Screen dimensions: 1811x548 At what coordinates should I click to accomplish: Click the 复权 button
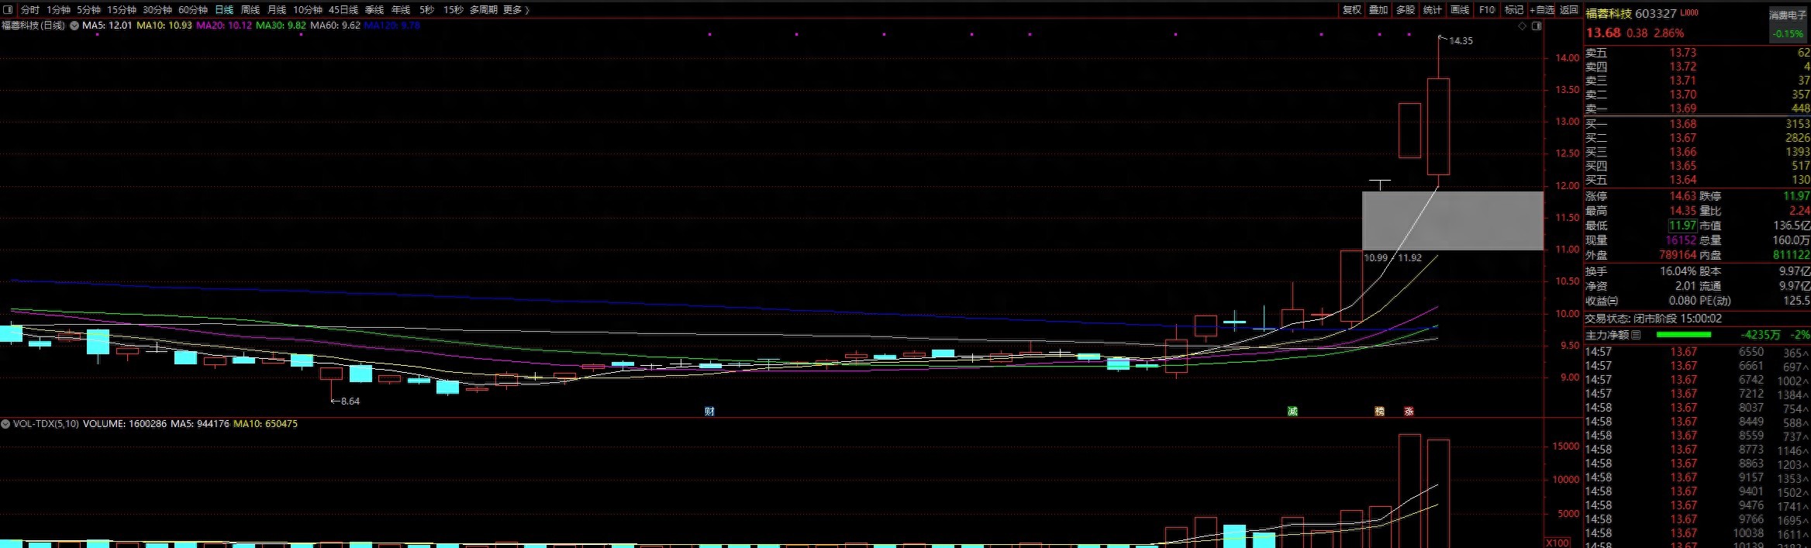click(1352, 10)
